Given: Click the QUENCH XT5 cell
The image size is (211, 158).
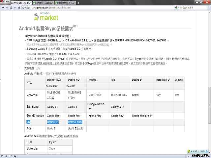Looking at the screenshot, I should pos(119,95).
